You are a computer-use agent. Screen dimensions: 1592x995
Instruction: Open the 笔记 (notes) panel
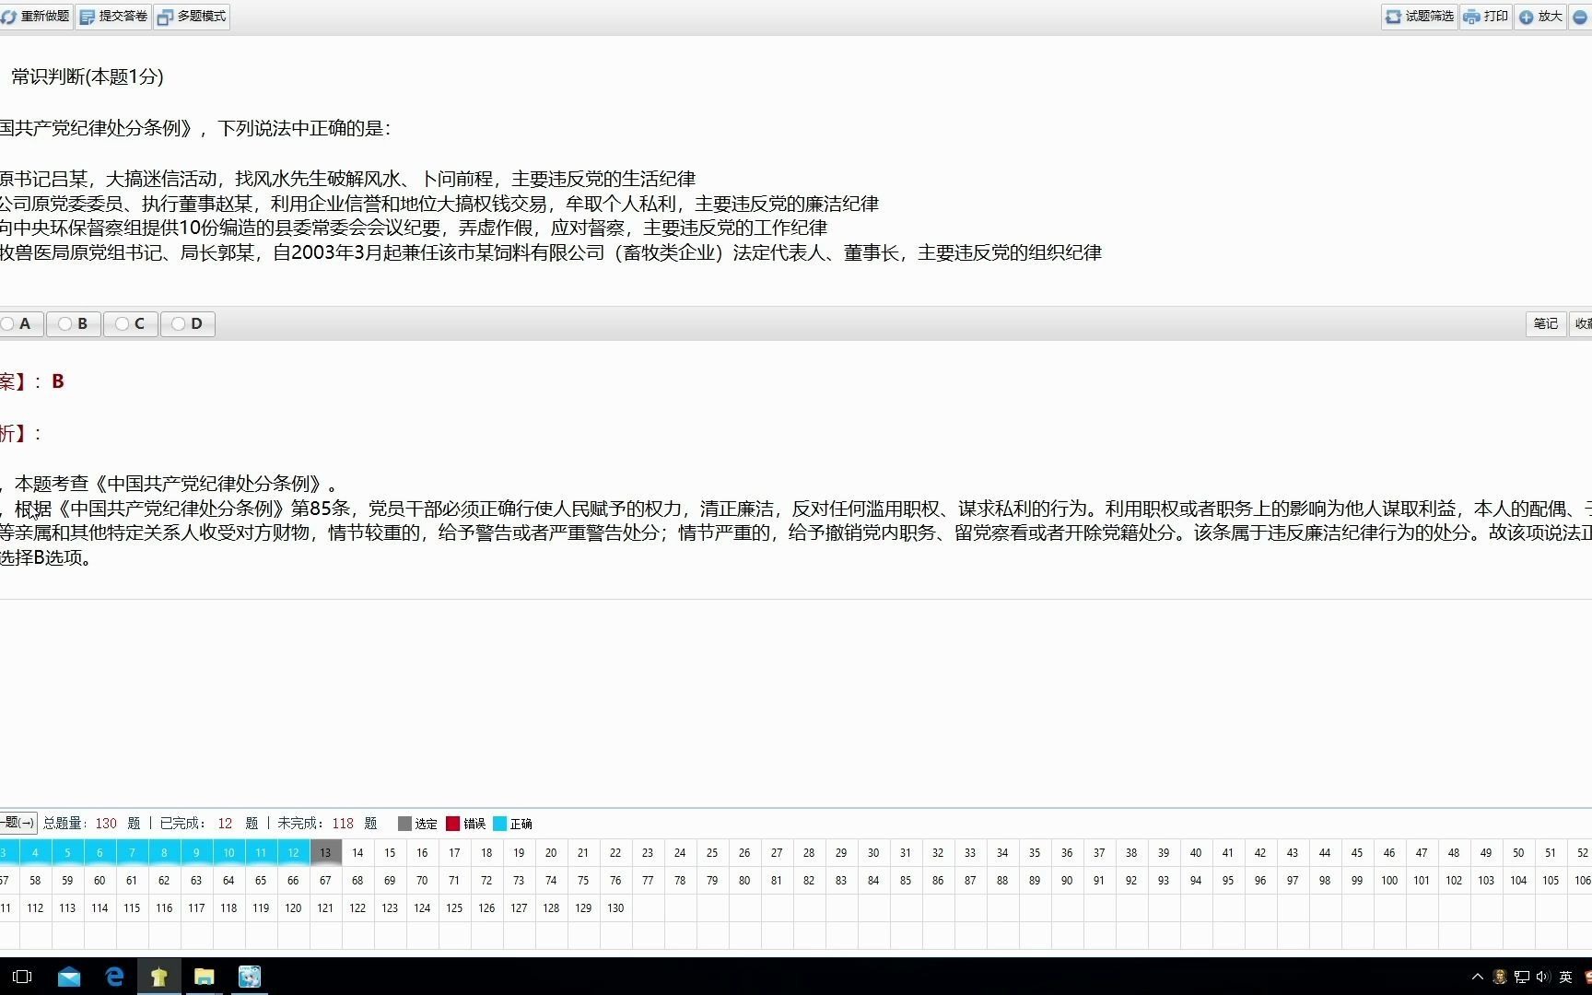1545,323
